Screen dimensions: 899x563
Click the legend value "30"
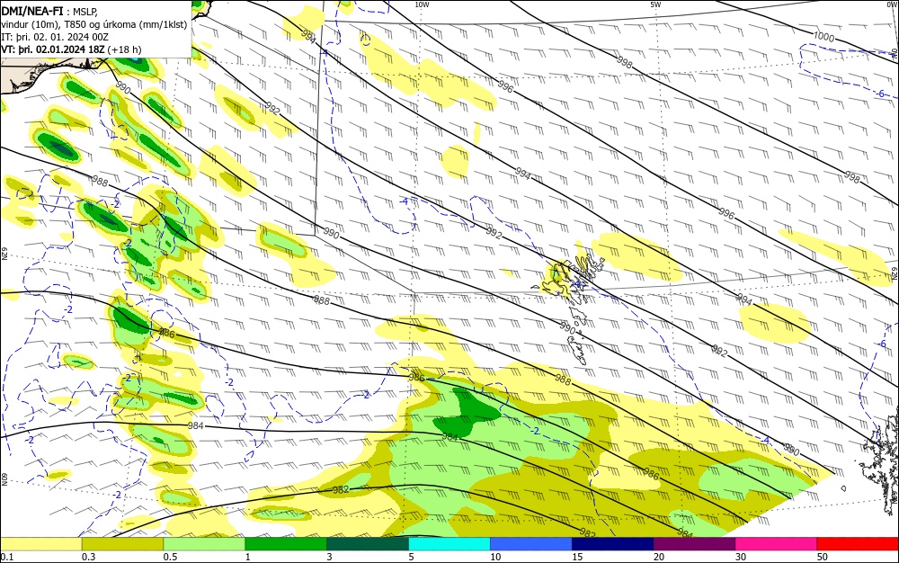(741, 557)
